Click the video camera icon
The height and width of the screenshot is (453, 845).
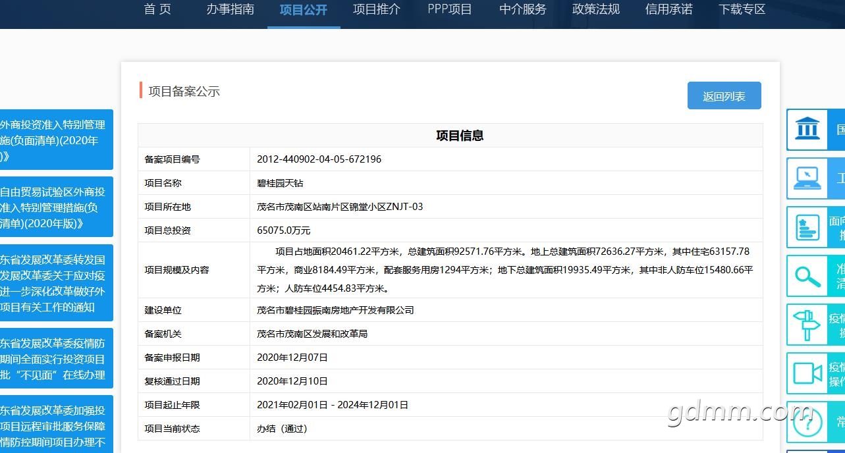pos(807,373)
